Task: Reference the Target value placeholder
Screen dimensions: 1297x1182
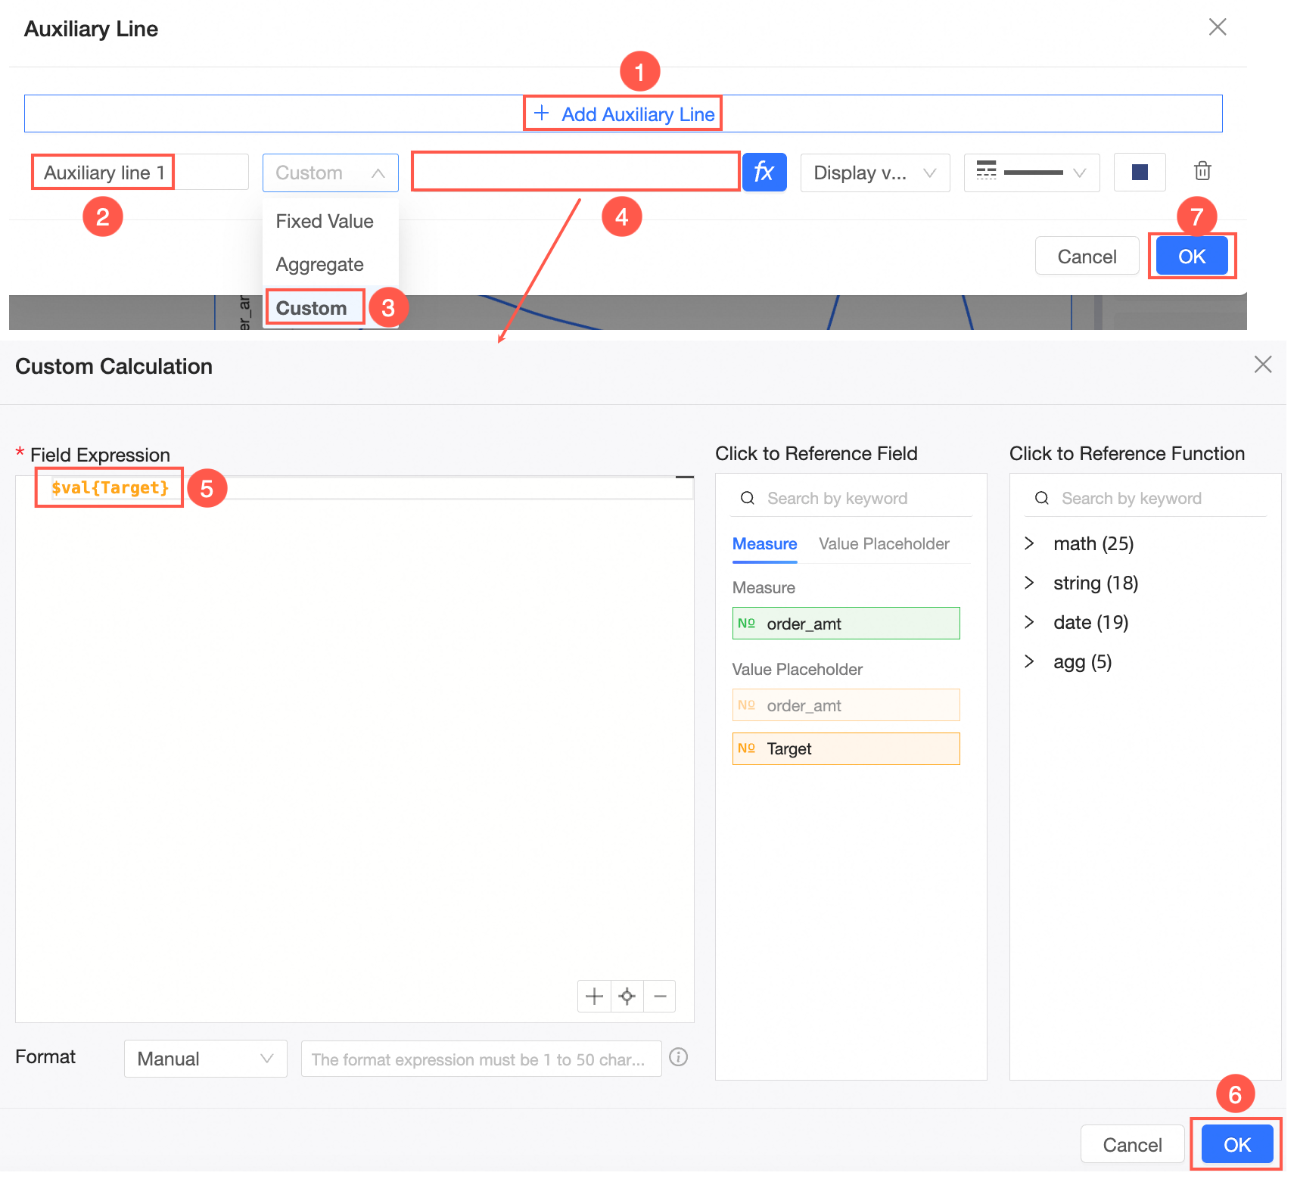Action: coord(846,748)
